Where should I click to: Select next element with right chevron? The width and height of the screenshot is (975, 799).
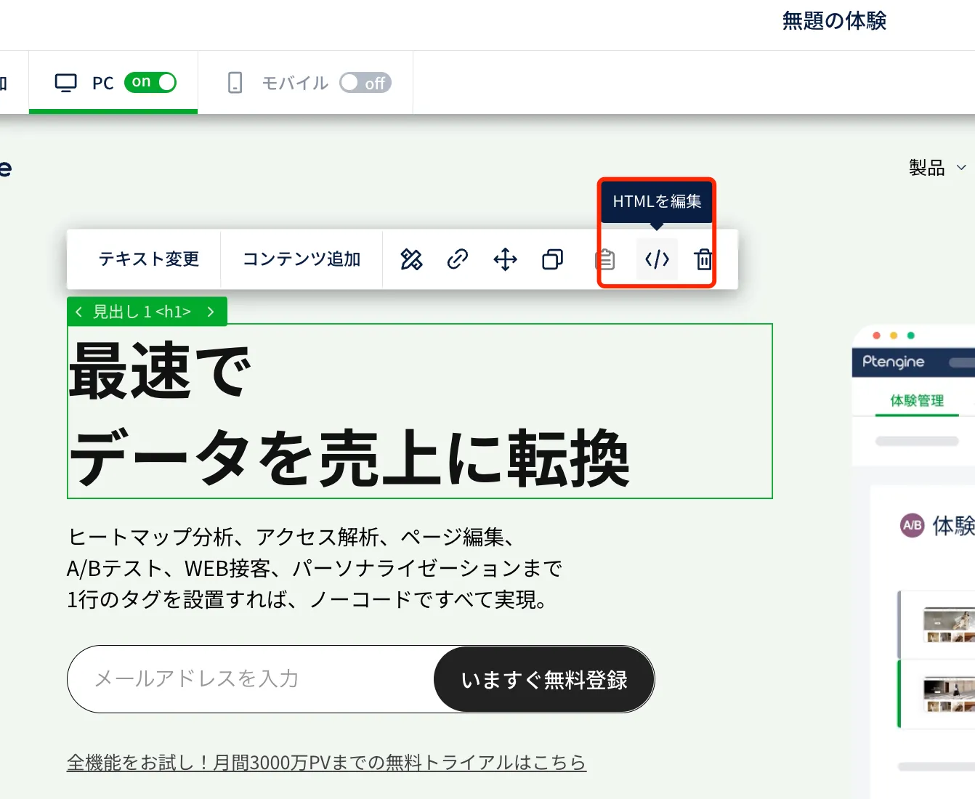[211, 312]
